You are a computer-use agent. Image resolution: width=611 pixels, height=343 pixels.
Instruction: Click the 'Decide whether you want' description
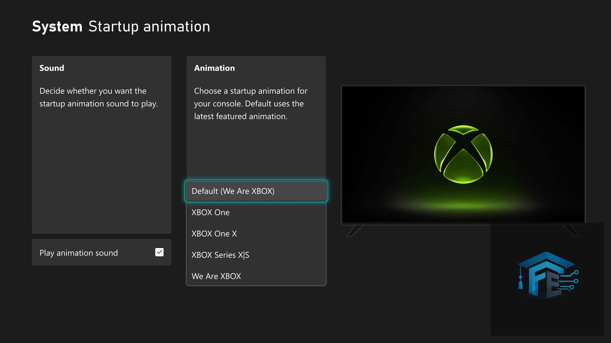(x=99, y=97)
